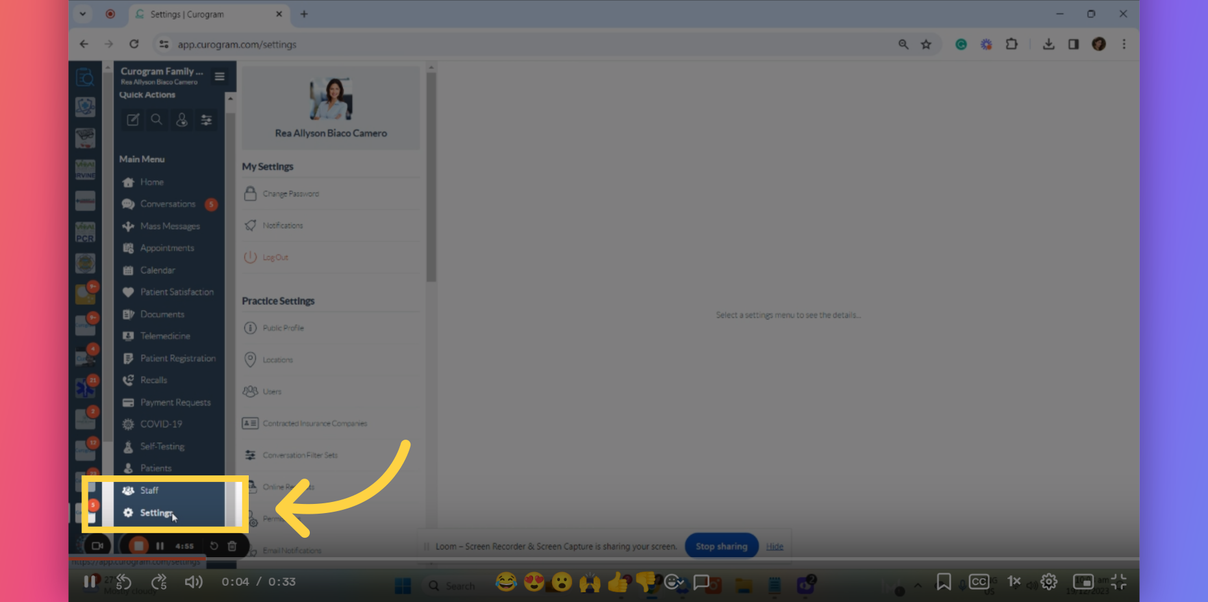Open the browser profile dropdown
This screenshot has height=602, width=1208.
click(x=1098, y=44)
